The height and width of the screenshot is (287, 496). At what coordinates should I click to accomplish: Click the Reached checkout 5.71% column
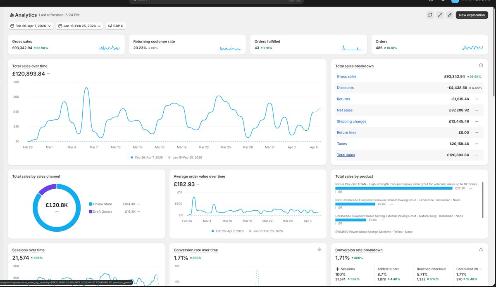pos(432,274)
